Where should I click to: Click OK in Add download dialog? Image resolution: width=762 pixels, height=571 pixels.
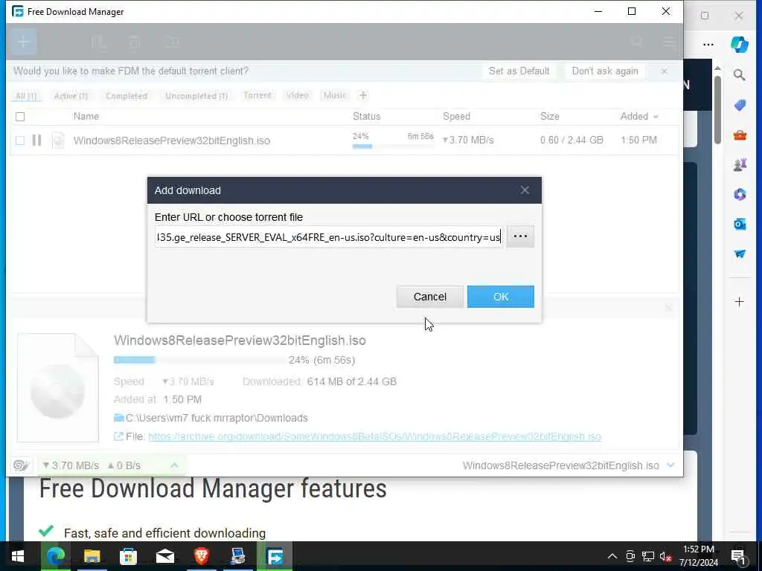pyautogui.click(x=501, y=297)
